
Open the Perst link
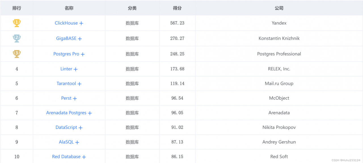coord(66,98)
